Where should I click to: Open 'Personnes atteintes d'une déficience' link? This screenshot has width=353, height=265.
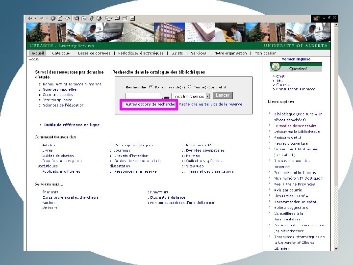(x=182, y=203)
